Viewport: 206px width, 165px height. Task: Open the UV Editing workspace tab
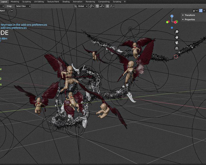(39, 2)
